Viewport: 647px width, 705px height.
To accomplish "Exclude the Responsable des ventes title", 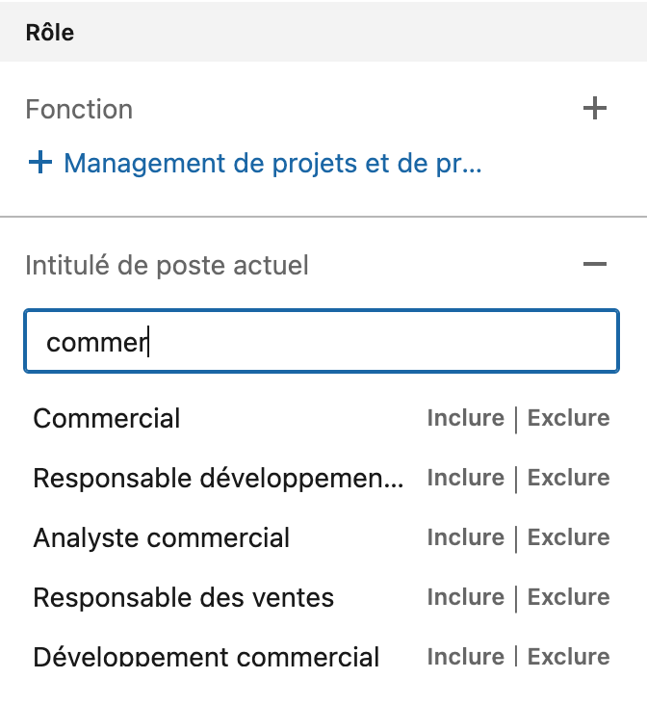I will coord(568,597).
